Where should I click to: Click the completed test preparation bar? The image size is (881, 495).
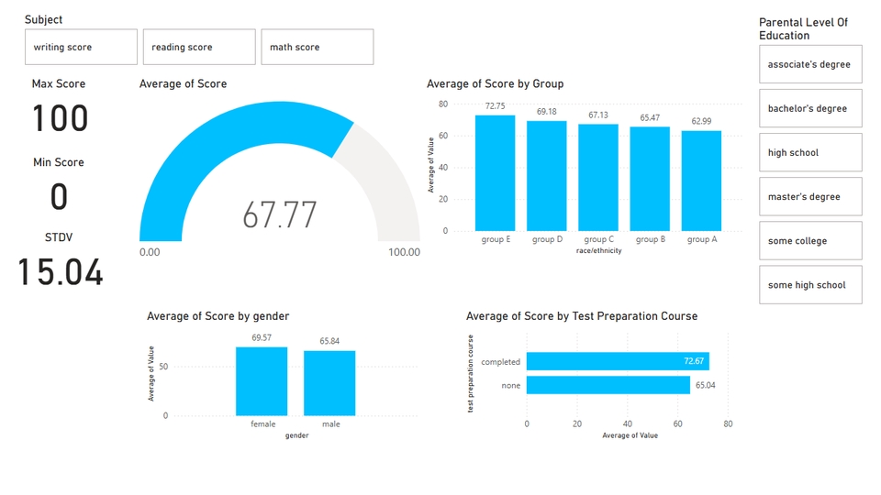[617, 361]
